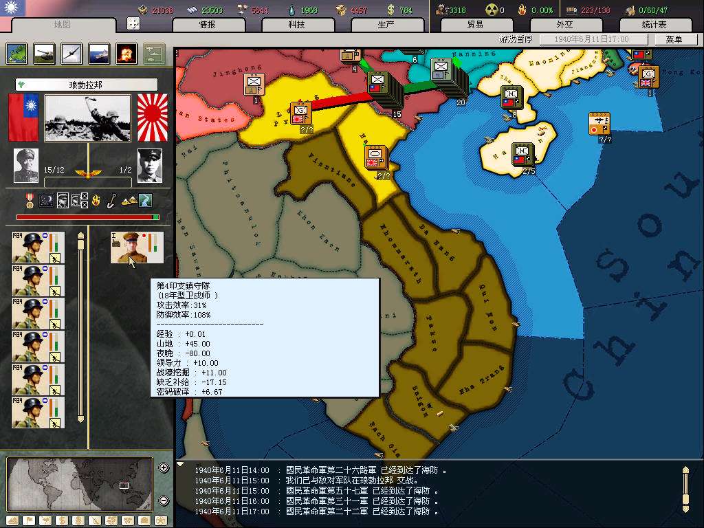Zoom in with the minimap plus button
The height and width of the screenshot is (528, 704).
164,467
